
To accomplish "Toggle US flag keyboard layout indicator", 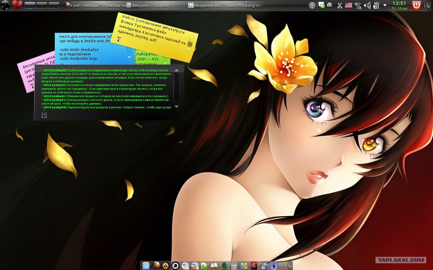I will click(x=348, y=5).
